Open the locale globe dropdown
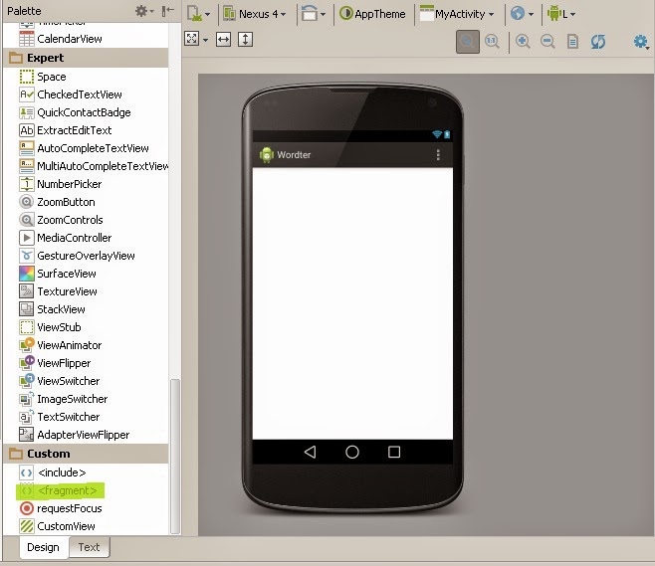Screen dimensions: 655x566 click(x=522, y=14)
